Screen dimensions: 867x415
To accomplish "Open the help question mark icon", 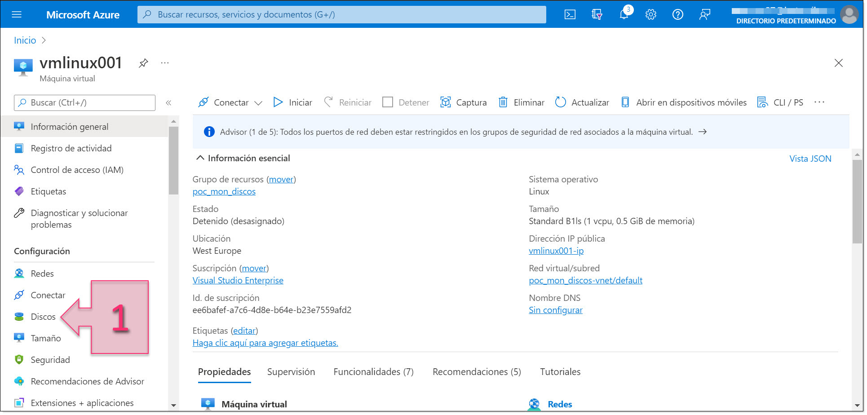I will pos(677,14).
